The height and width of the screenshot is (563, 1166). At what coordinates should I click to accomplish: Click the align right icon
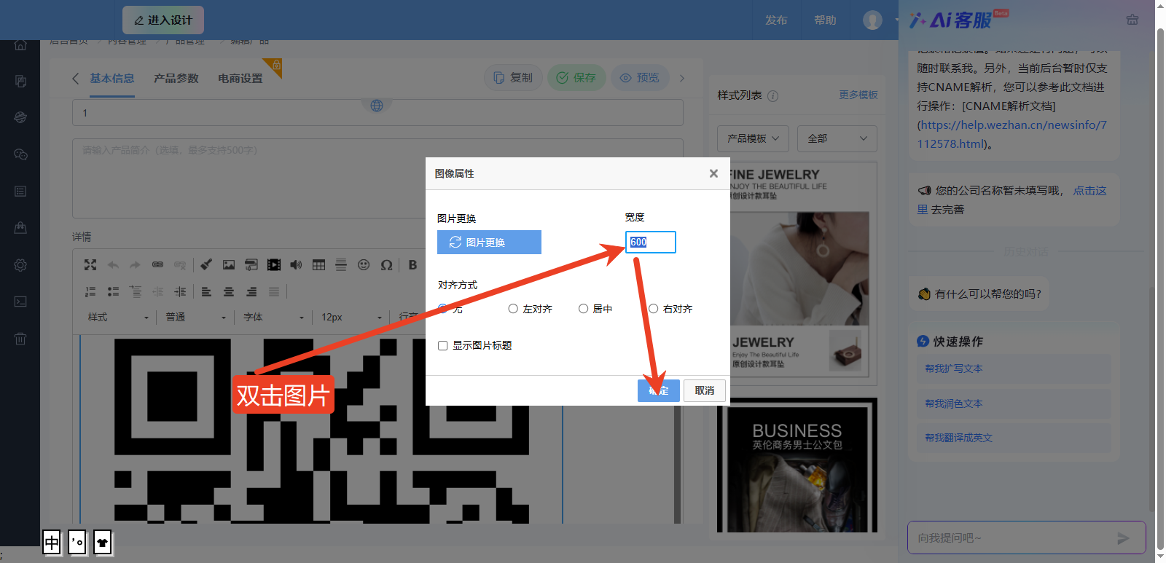point(251,291)
